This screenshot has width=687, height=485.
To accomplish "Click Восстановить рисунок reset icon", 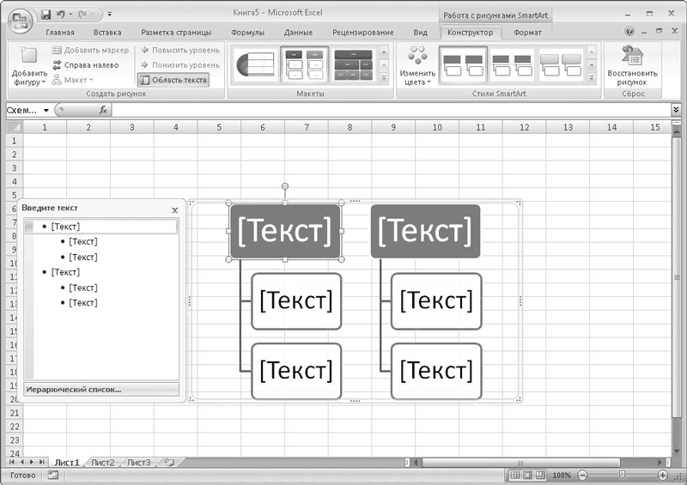I will [x=632, y=56].
